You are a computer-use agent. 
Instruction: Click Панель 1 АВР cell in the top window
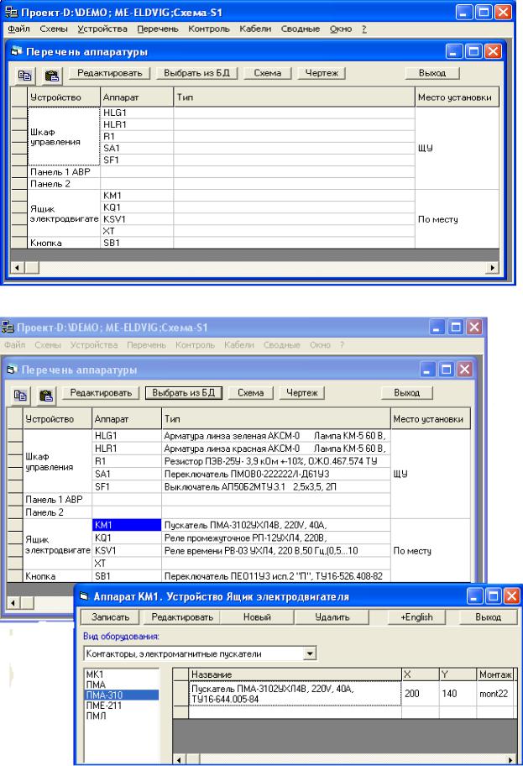click(64, 171)
